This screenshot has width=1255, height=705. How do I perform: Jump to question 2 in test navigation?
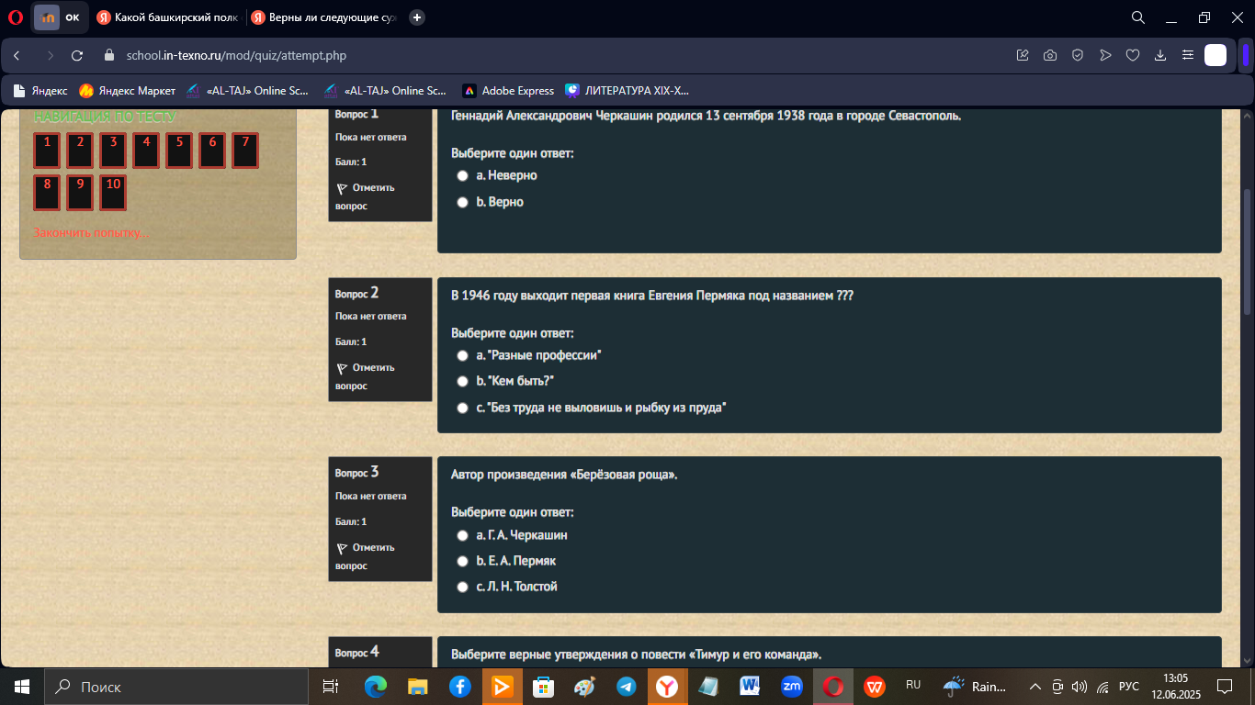coord(80,151)
